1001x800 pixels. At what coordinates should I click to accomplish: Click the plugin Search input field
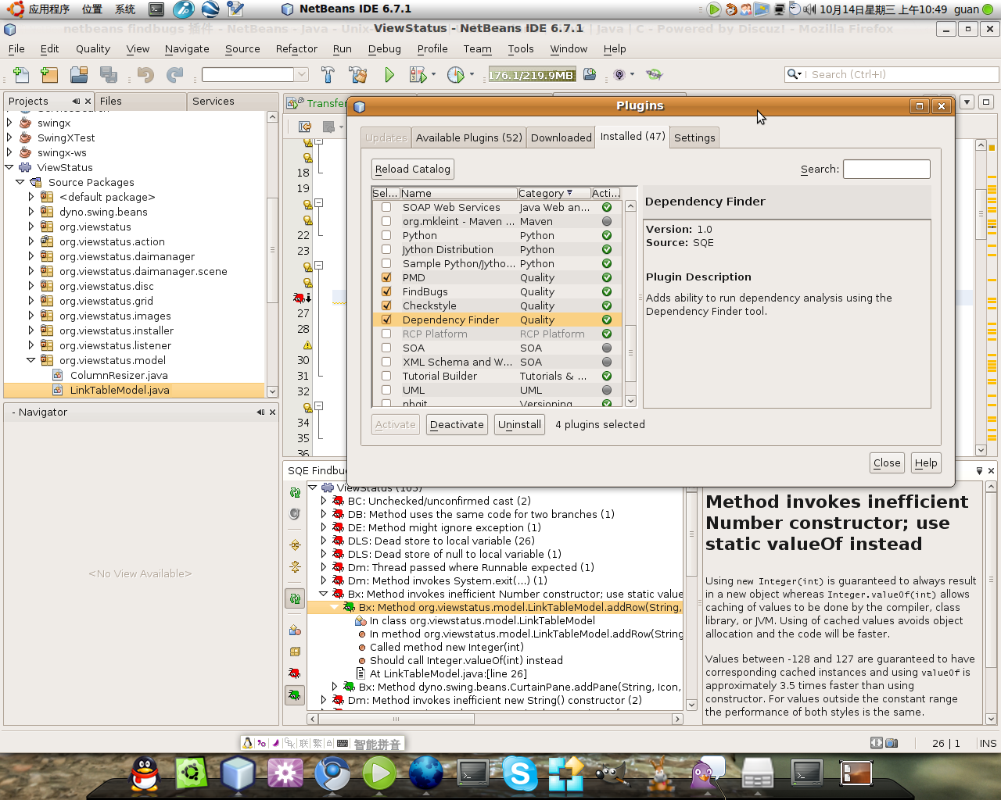pyautogui.click(x=887, y=169)
